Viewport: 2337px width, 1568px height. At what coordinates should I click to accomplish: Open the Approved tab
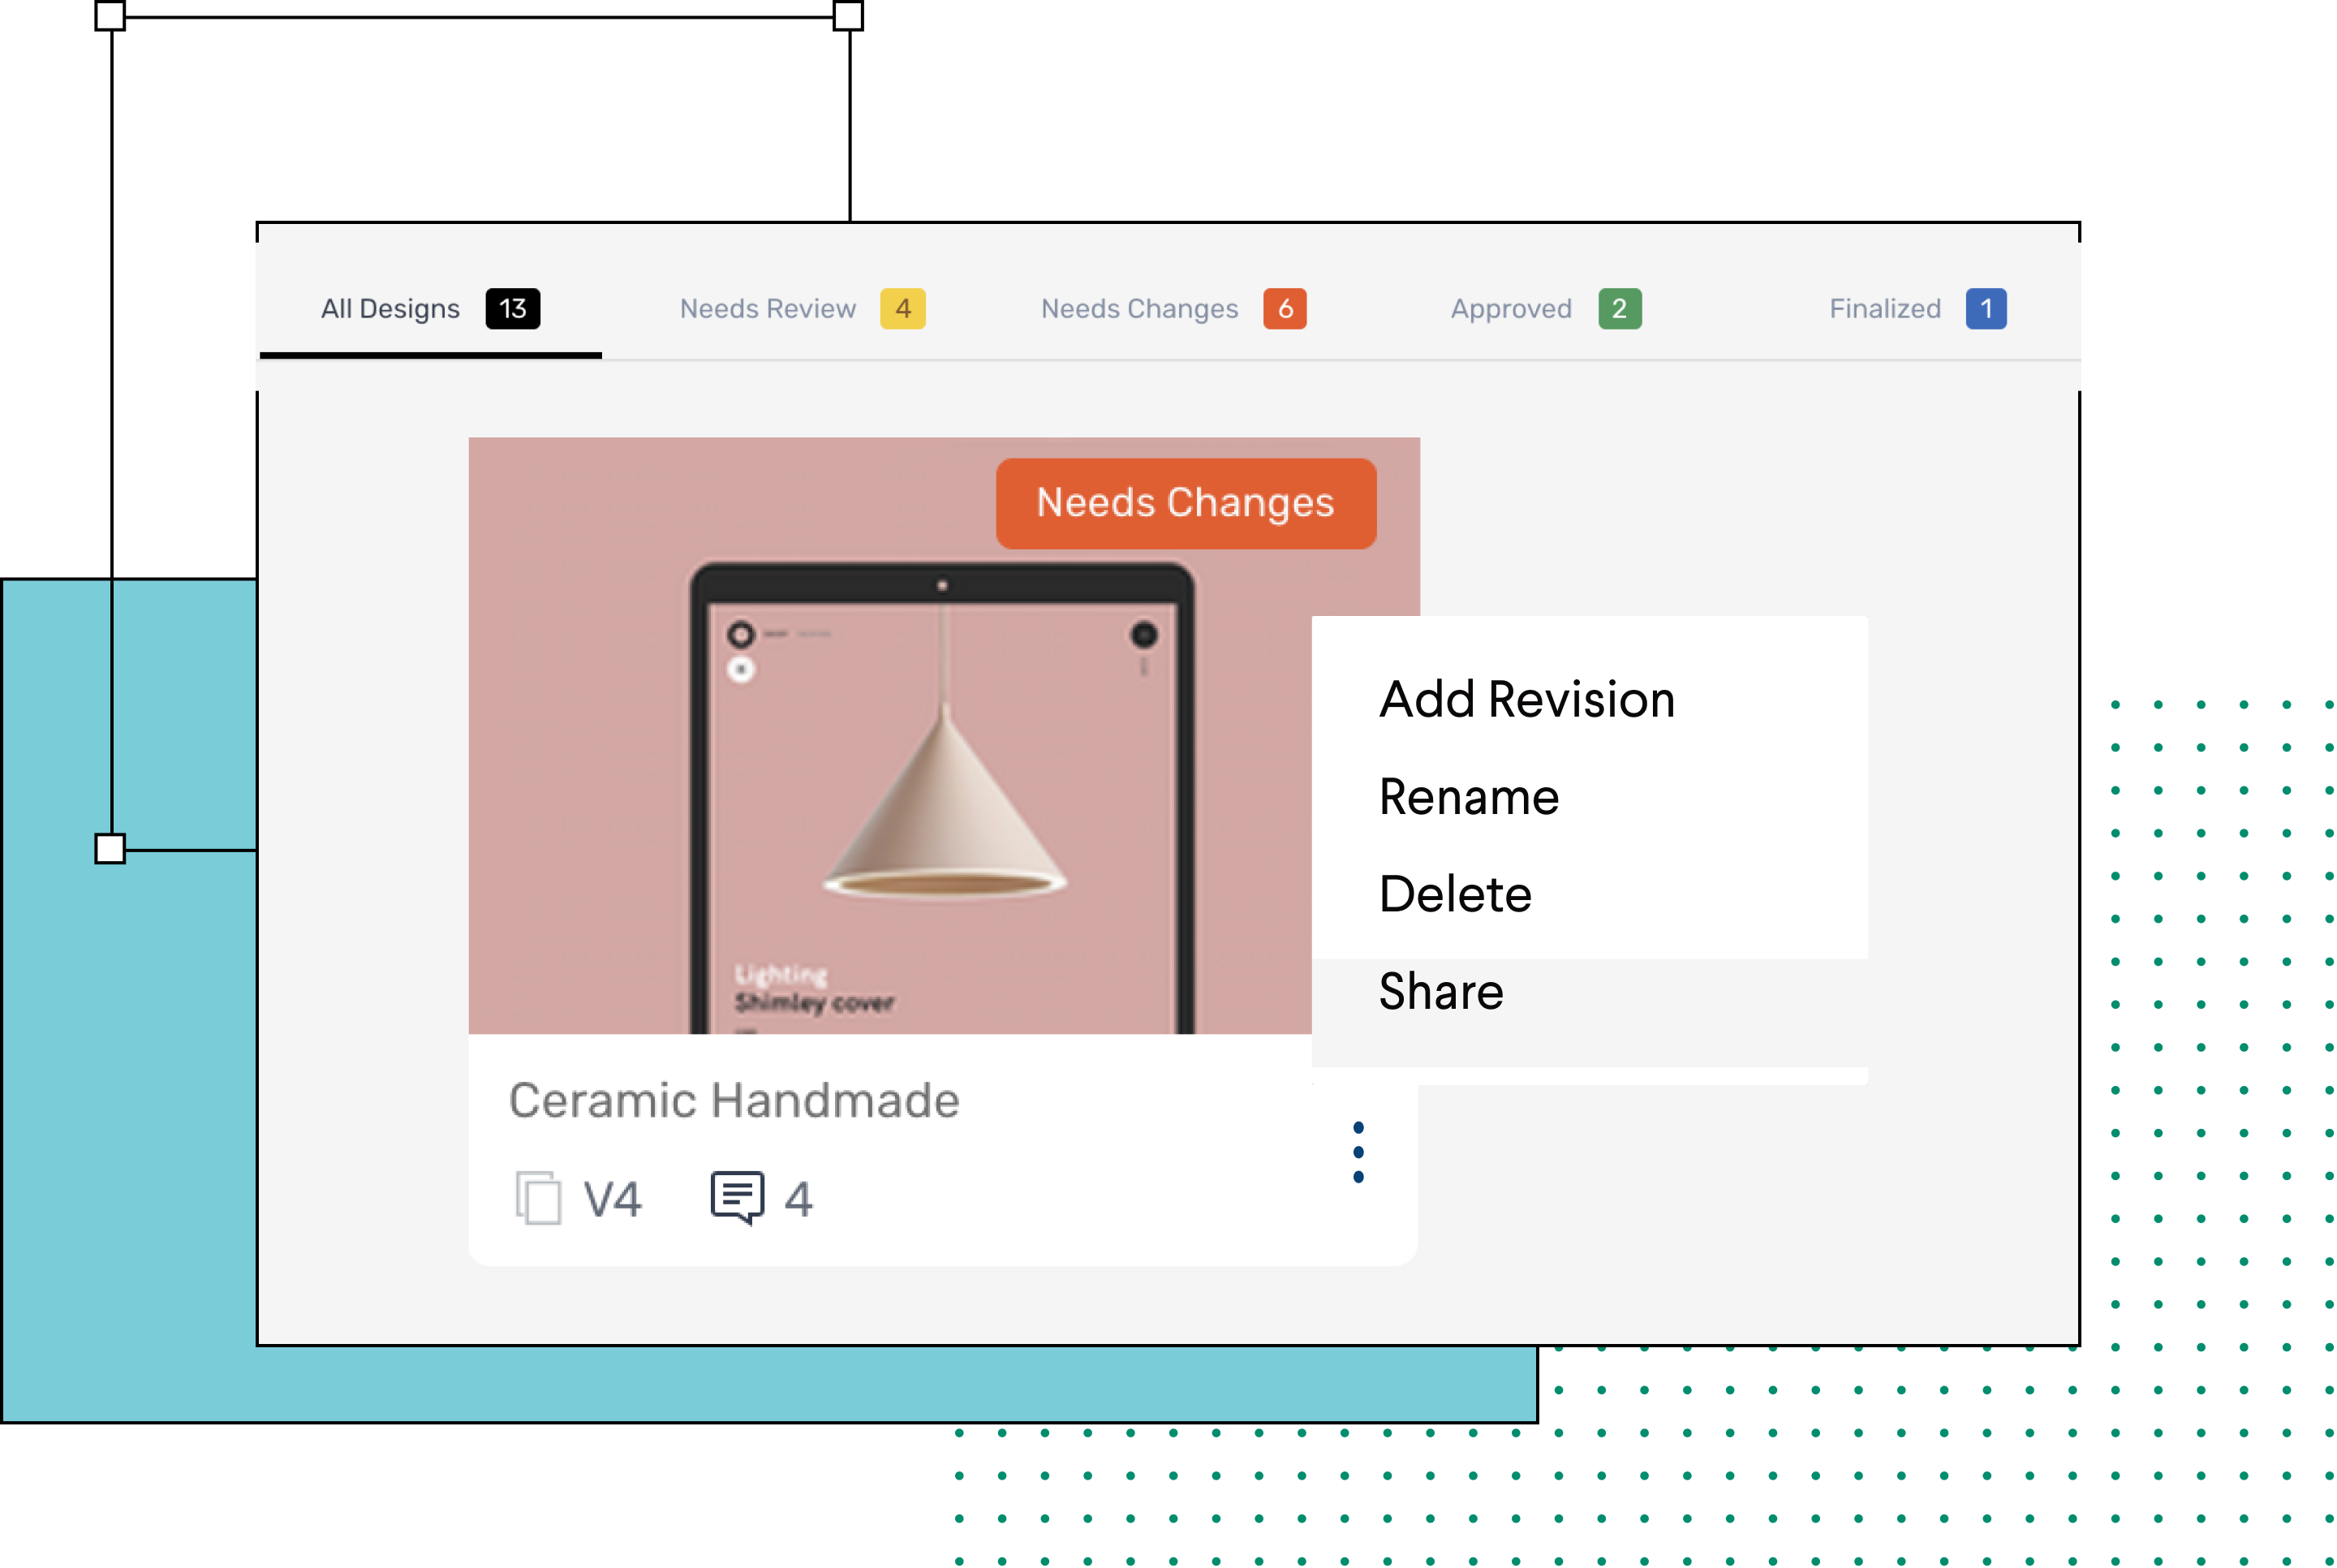click(x=1510, y=309)
